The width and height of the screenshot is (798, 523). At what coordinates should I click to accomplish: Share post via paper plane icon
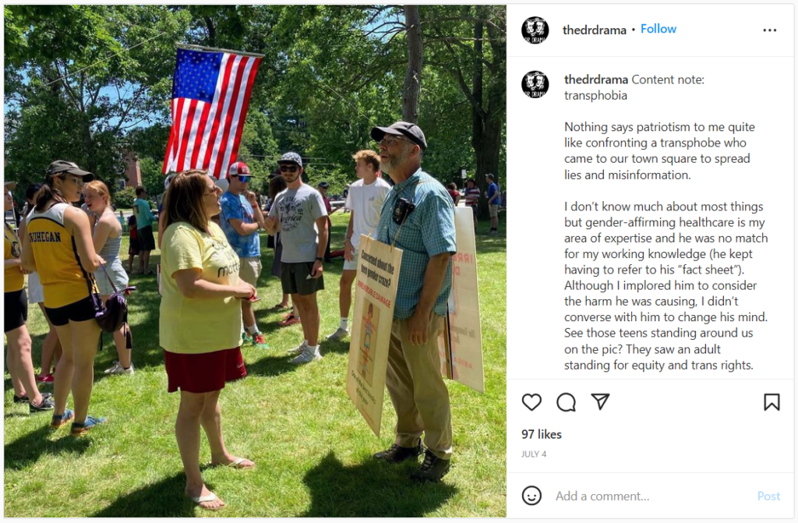click(x=601, y=402)
